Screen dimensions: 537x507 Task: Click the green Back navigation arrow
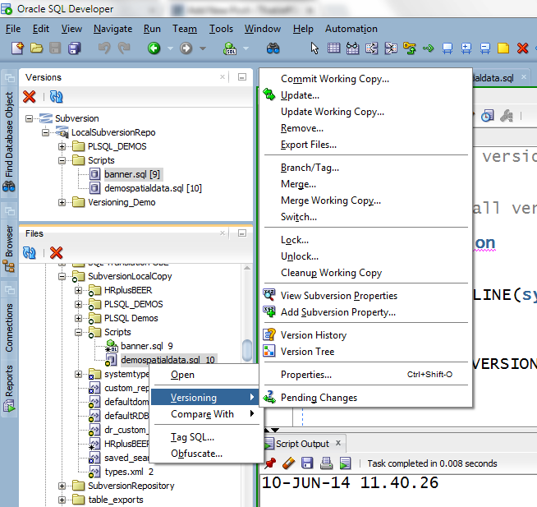tap(154, 48)
